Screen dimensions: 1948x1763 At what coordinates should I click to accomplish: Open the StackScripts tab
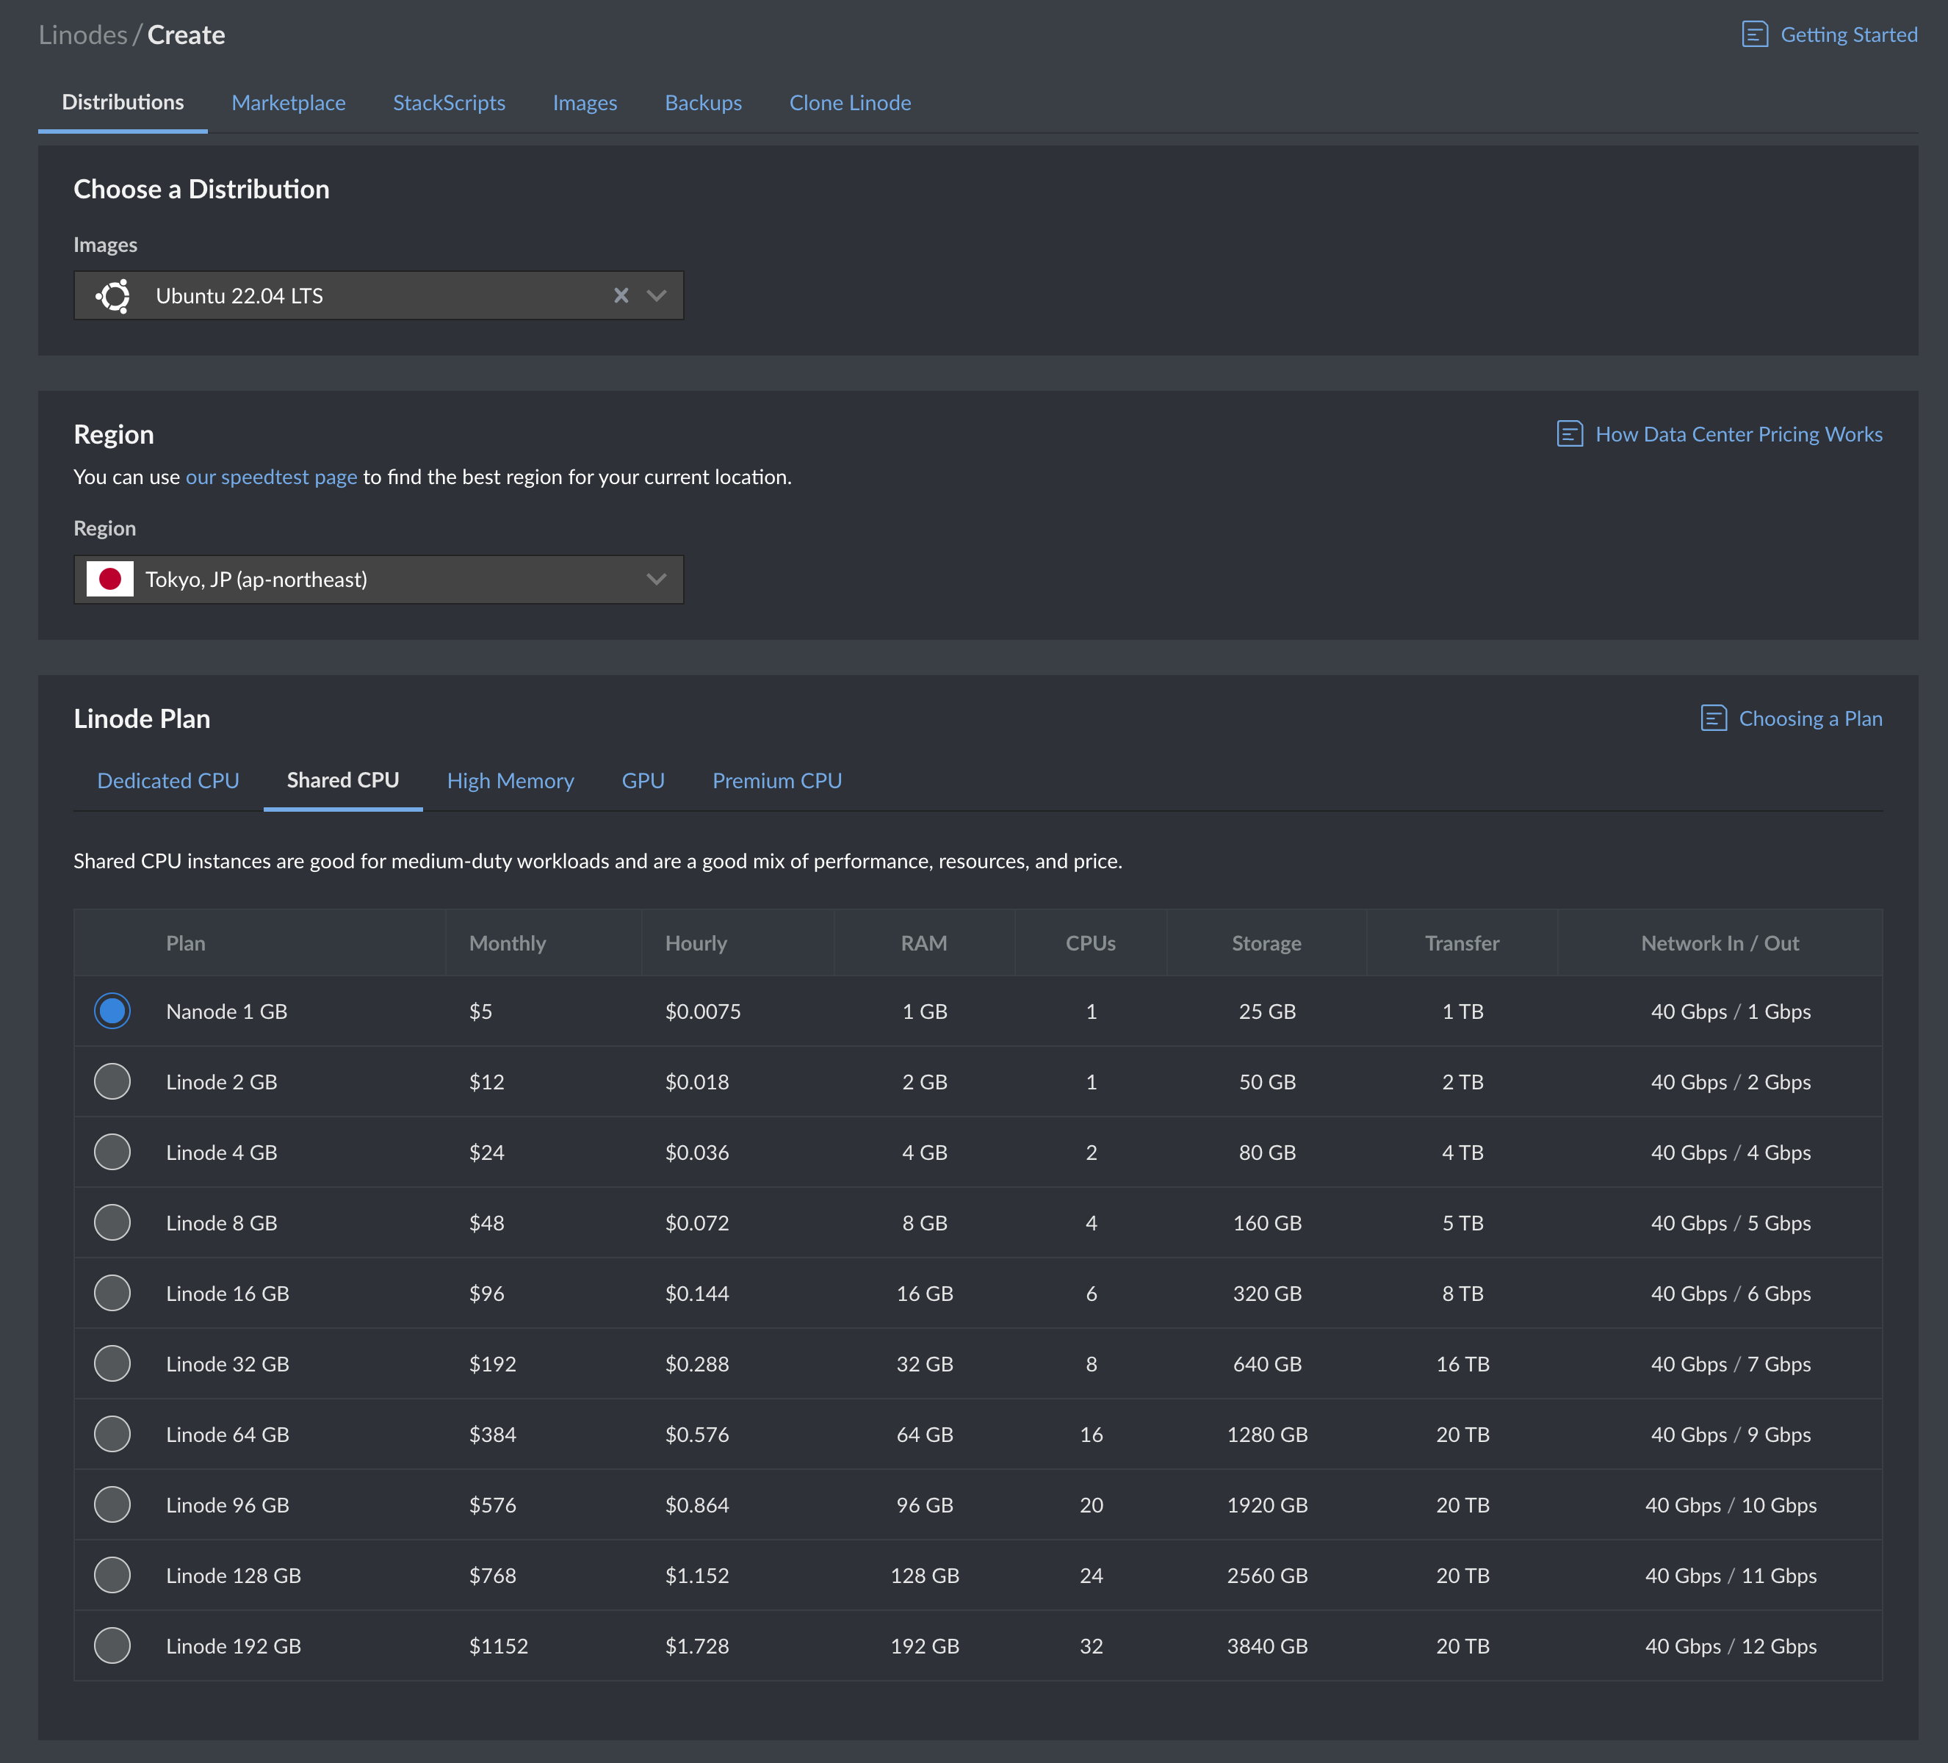pyautogui.click(x=450, y=102)
